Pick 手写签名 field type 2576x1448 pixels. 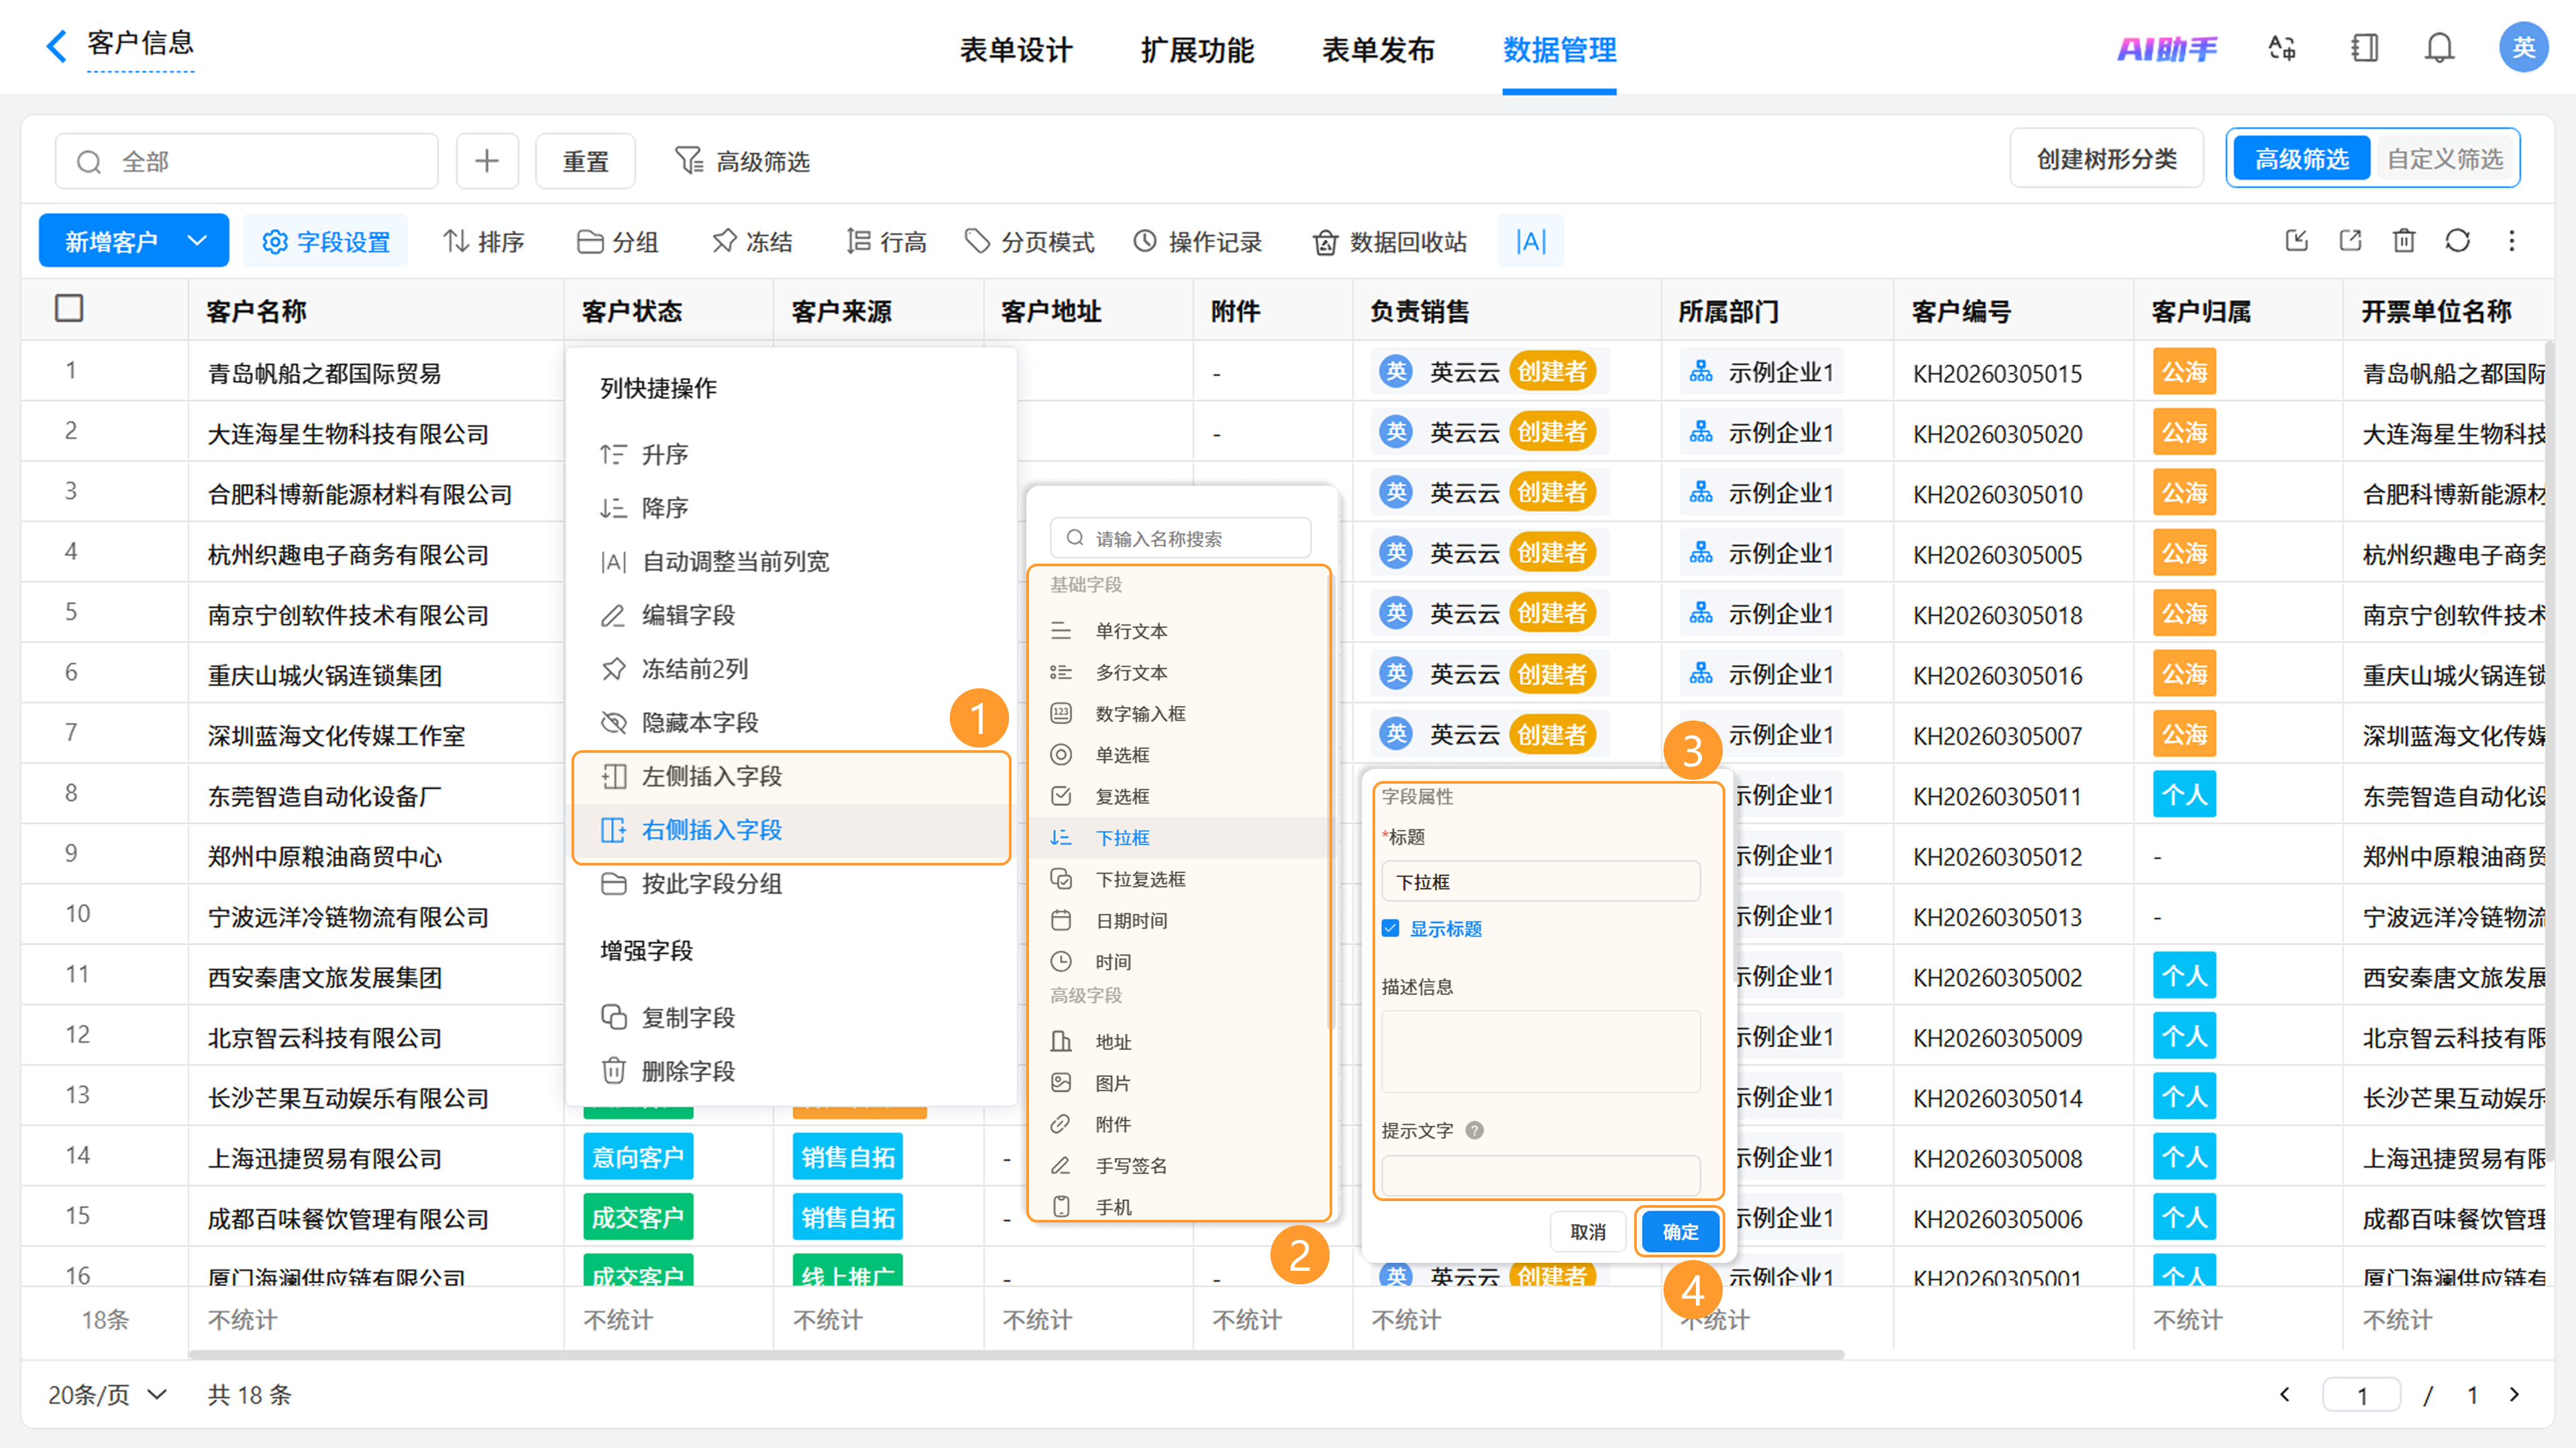point(1180,1166)
